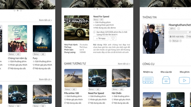Open the Chàng trai năm ấy poster
191x107 pixels.
click(x=17, y=39)
